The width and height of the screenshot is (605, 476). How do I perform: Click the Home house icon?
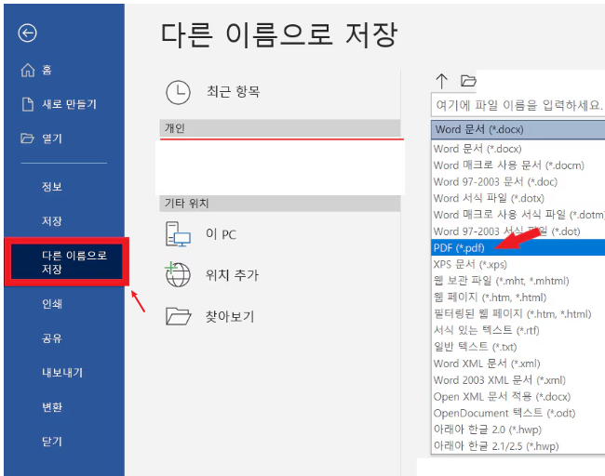pyautogui.click(x=28, y=70)
